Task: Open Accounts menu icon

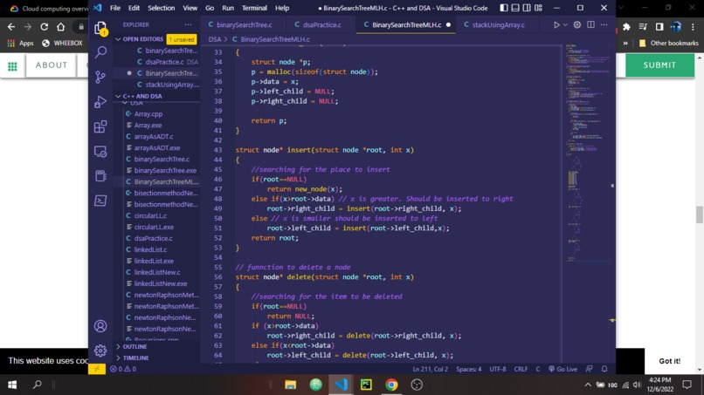Action: pos(100,326)
